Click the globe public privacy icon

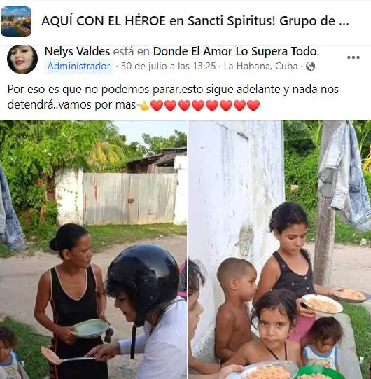(x=310, y=67)
